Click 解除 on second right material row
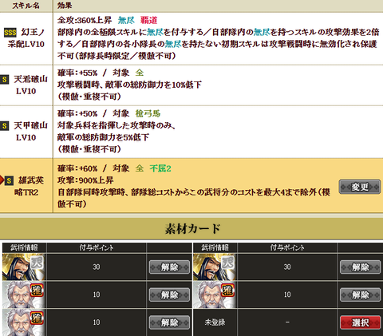The height and width of the screenshot is (336, 383). point(360,294)
